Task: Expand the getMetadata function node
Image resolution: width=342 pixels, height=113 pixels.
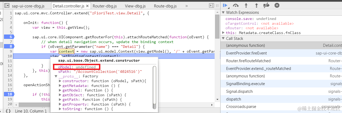Action: pos(60,86)
